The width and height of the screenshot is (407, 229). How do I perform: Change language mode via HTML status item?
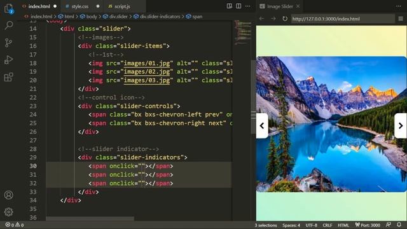click(343, 225)
